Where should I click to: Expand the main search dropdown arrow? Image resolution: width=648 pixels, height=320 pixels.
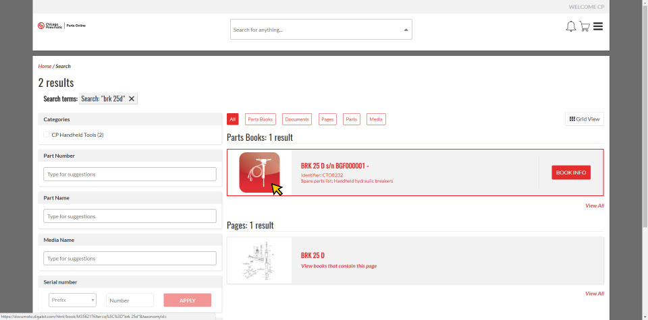(x=406, y=30)
